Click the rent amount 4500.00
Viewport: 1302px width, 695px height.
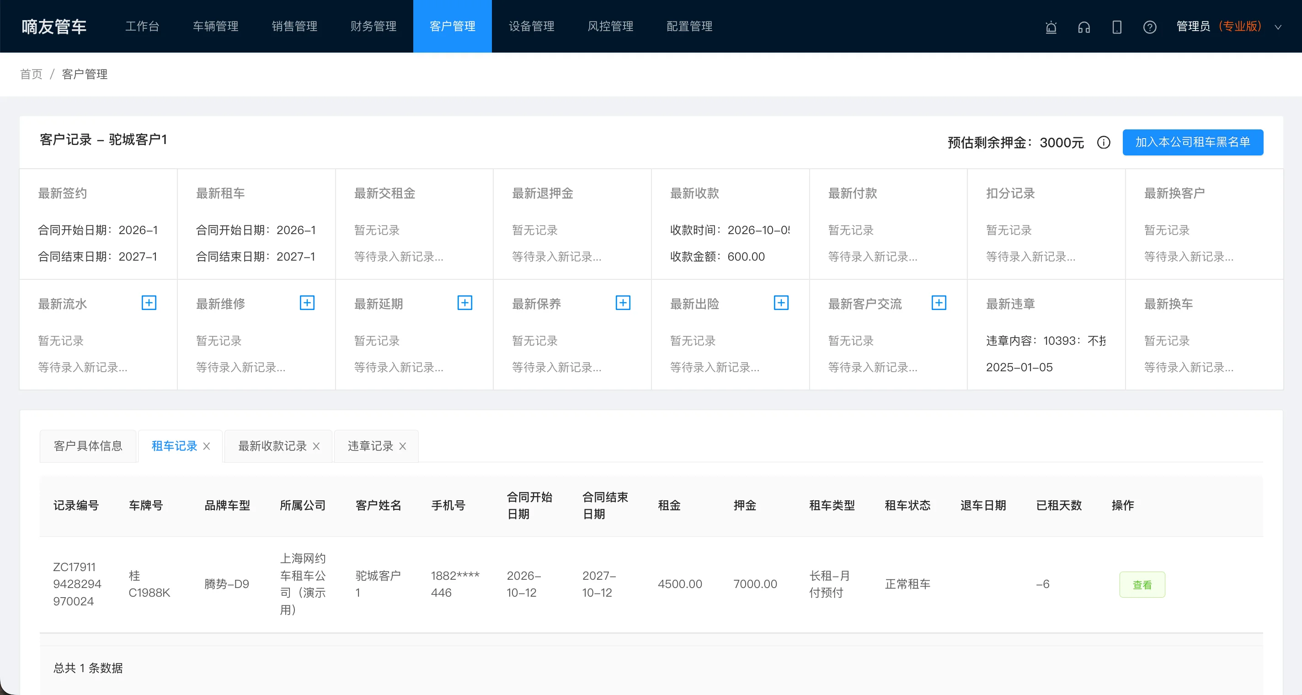(680, 584)
